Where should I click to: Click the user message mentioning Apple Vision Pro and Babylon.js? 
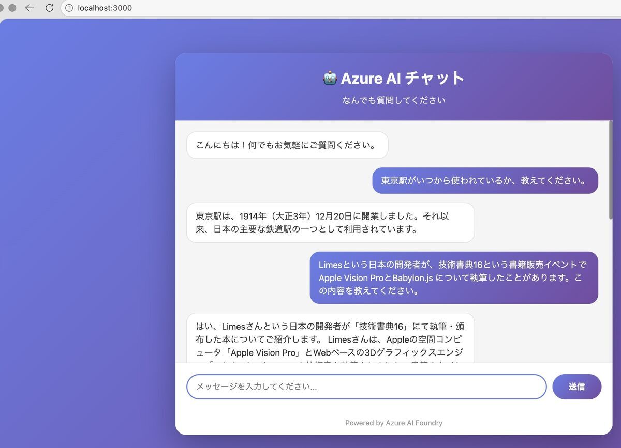(454, 278)
